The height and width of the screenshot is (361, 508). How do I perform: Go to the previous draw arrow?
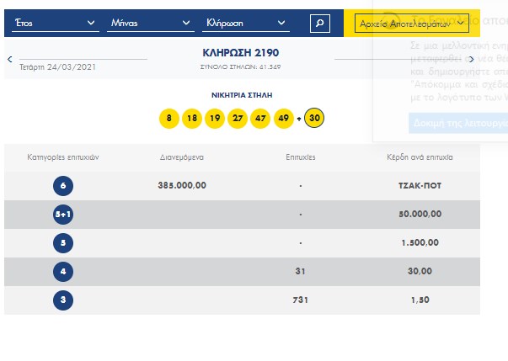click(x=9, y=59)
